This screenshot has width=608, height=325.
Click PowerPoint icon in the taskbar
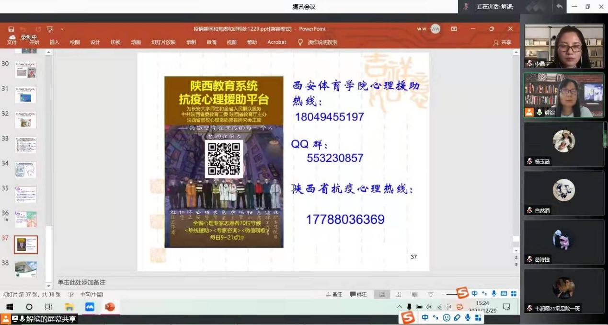(x=110, y=307)
